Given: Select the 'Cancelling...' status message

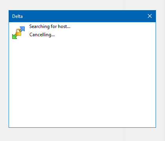Looking at the screenshot, I should [x=42, y=35].
